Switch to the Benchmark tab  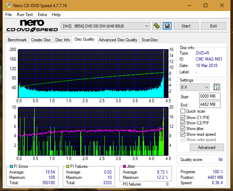click(17, 40)
